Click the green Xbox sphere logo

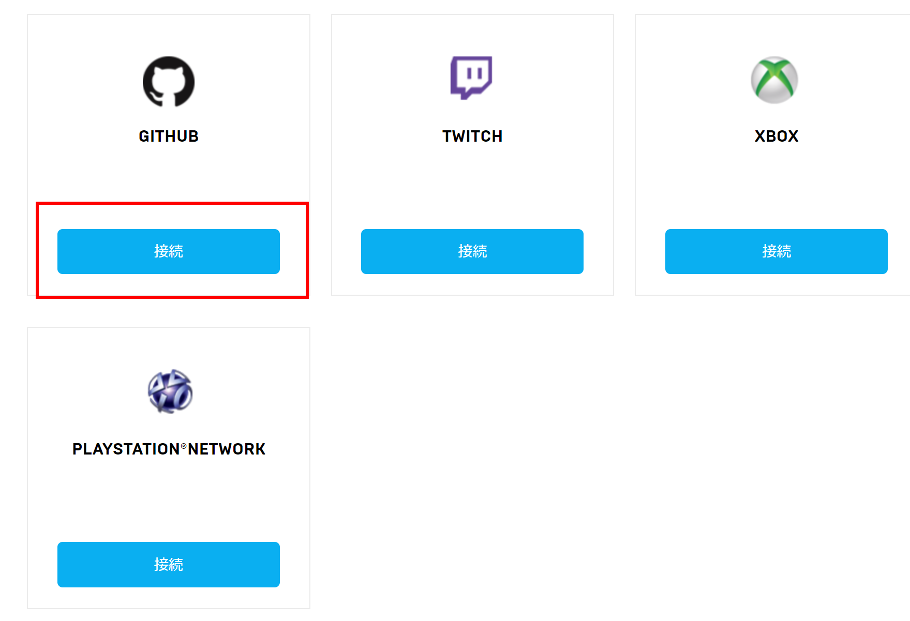(x=774, y=80)
